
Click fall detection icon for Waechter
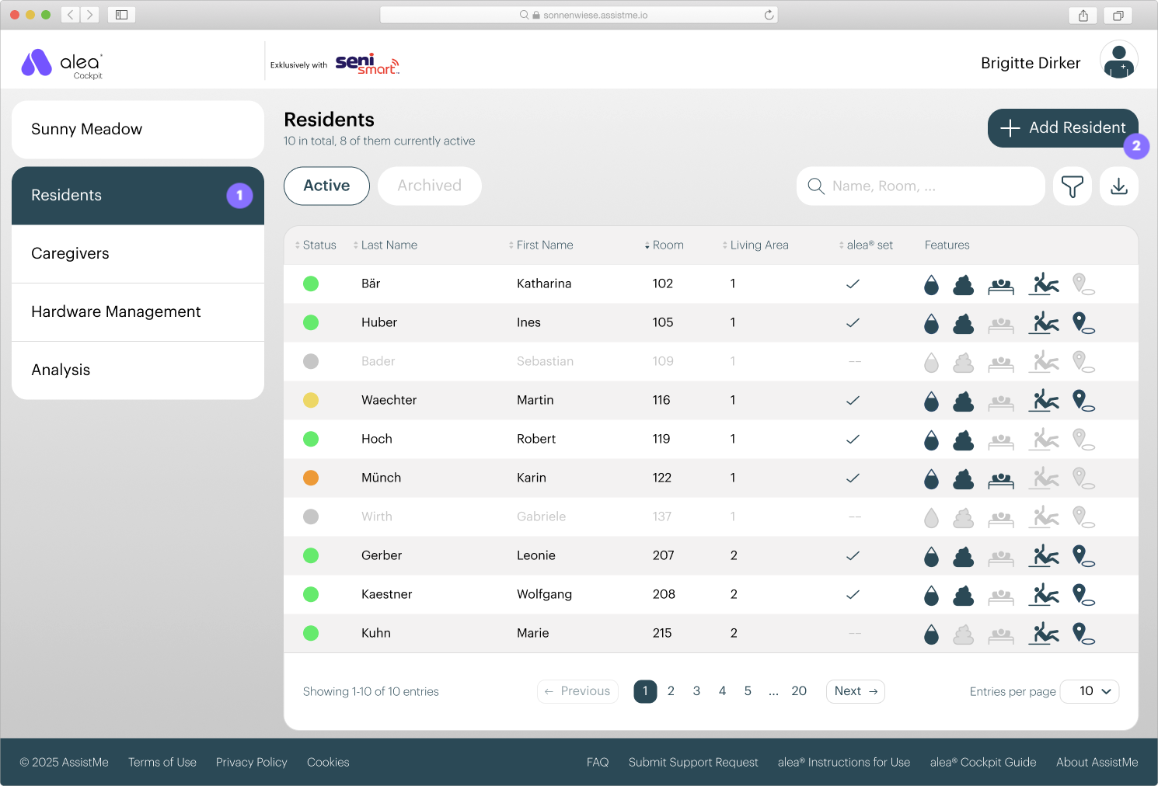[x=1044, y=401]
